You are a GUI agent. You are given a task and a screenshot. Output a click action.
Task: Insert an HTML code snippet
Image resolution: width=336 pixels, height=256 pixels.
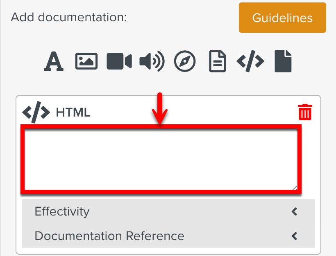(250, 61)
